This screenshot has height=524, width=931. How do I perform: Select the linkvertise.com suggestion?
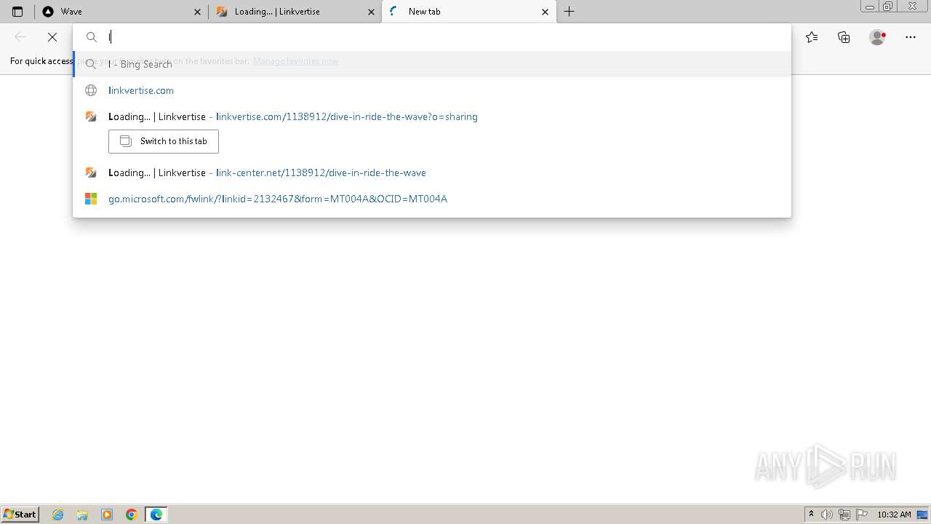(x=432, y=90)
